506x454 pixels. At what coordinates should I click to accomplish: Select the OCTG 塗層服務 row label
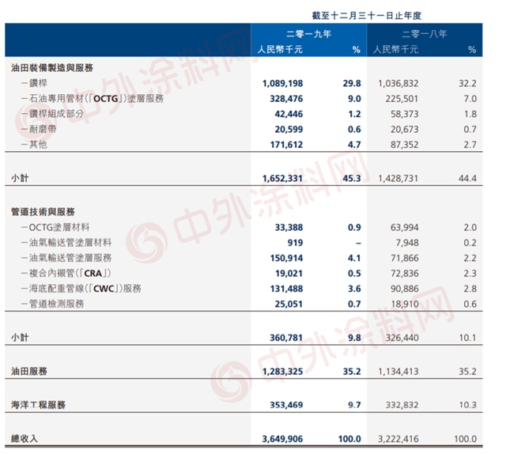tap(93, 99)
